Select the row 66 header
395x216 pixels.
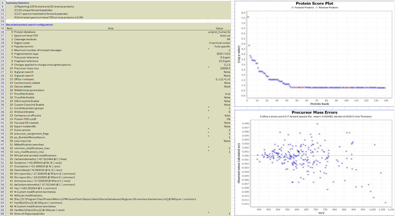pos(3,214)
